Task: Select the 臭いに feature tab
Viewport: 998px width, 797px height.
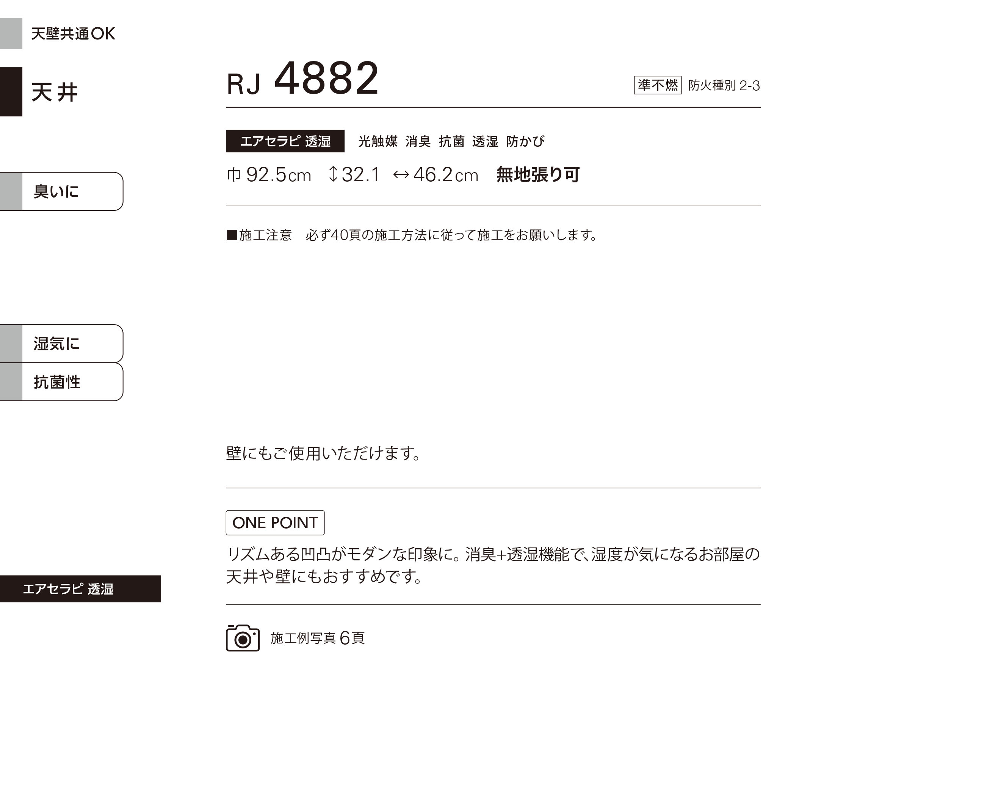Action: point(61,191)
